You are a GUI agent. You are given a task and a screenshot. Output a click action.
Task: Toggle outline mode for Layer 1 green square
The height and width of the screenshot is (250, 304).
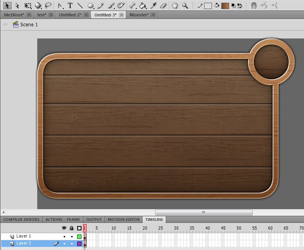pyautogui.click(x=79, y=237)
